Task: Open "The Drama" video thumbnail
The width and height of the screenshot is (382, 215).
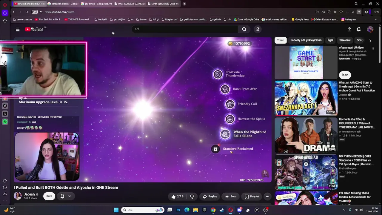Action: [x=306, y=135]
